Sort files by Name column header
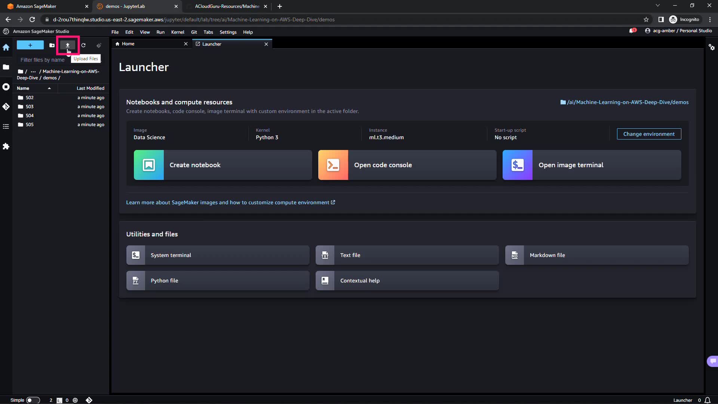 click(x=23, y=88)
